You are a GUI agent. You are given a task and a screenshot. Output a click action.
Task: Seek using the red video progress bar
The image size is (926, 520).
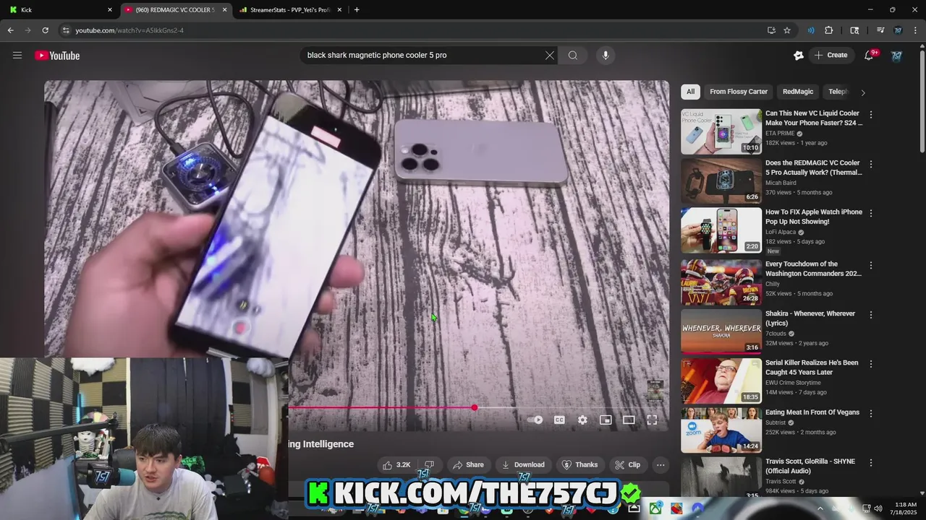coord(382,408)
